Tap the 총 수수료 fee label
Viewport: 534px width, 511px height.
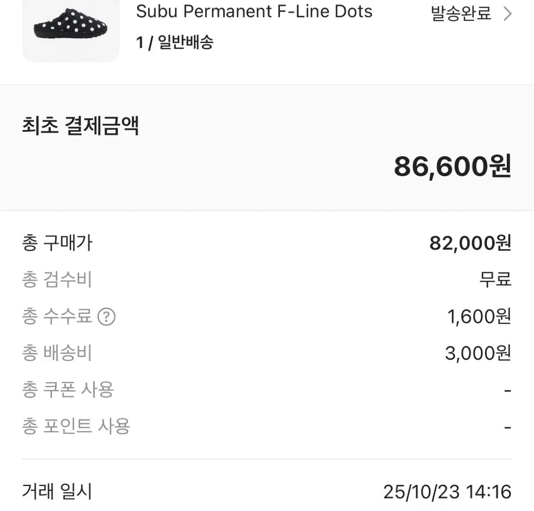(x=57, y=316)
